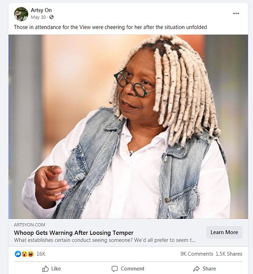Share the post using Share arrow
Screen dimensions: 253x274
pyautogui.click(x=205, y=268)
